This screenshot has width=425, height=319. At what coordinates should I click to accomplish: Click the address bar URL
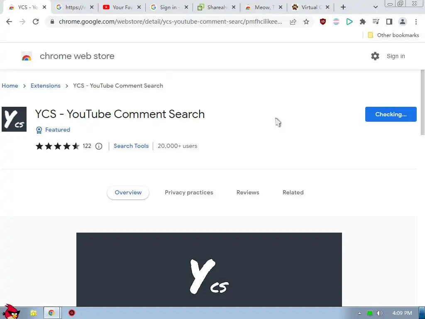pyautogui.click(x=170, y=22)
